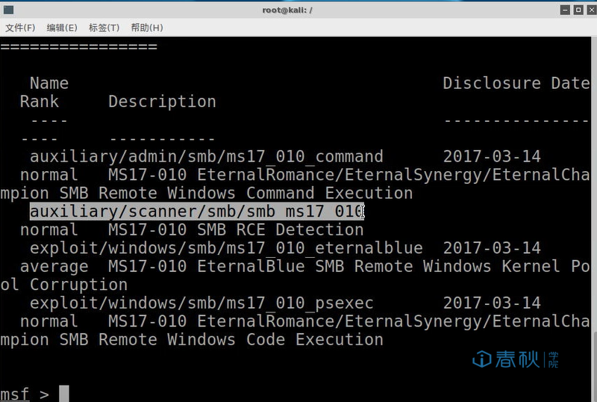Click the auxiliary/admin/smb/ms17_010_command module line

[x=207, y=156]
